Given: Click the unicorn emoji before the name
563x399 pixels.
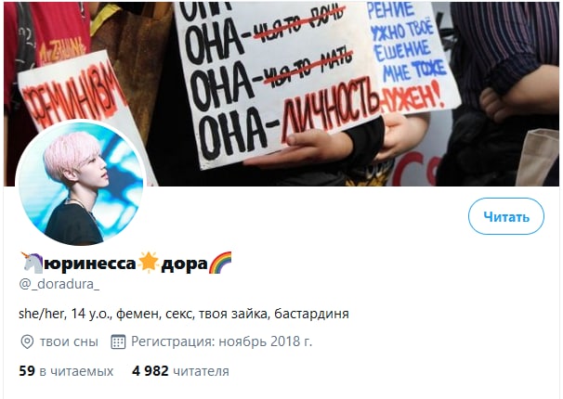Looking at the screenshot, I should click(x=32, y=263).
